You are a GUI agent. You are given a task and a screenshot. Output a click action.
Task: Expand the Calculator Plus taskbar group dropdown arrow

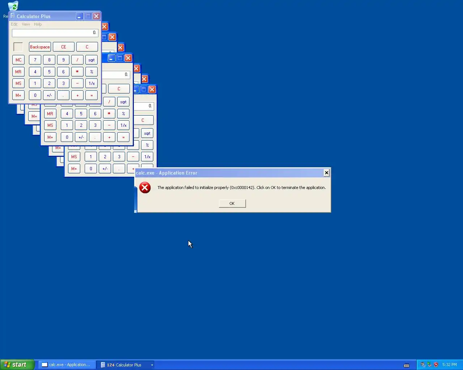[x=152, y=365]
